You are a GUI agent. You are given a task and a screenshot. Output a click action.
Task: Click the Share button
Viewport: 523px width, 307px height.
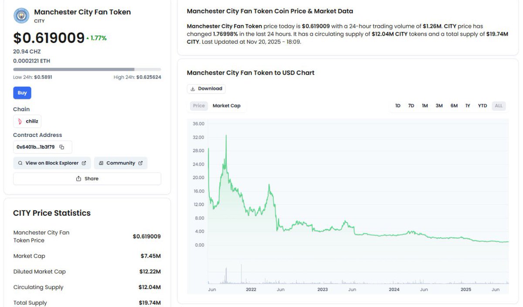pos(87,179)
